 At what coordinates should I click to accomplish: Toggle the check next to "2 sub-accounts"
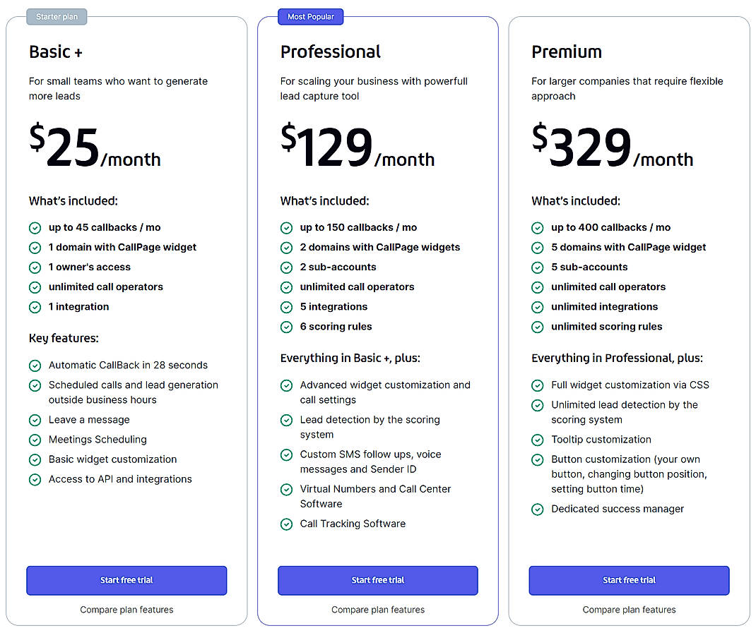tap(286, 267)
